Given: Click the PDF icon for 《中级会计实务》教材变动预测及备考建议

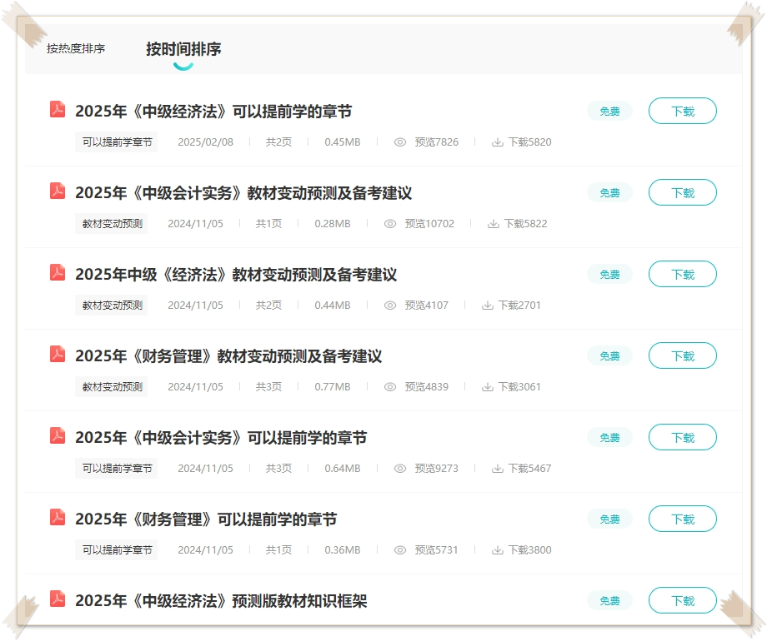Looking at the screenshot, I should coord(56,191).
